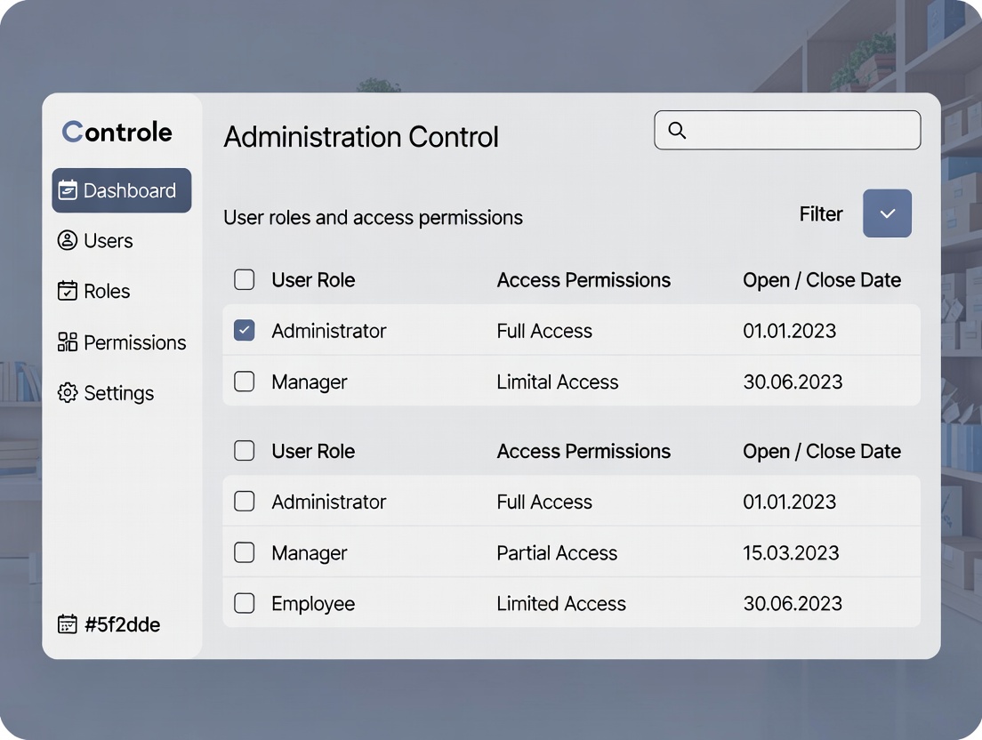Click inside the search input field
This screenshot has width=982, height=740.
coord(801,131)
